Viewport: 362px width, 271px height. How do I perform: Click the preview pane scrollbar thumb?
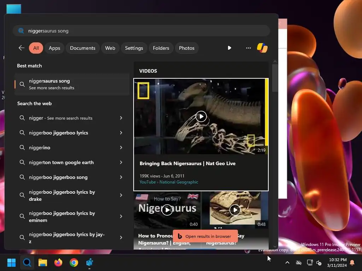pyautogui.click(x=275, y=78)
